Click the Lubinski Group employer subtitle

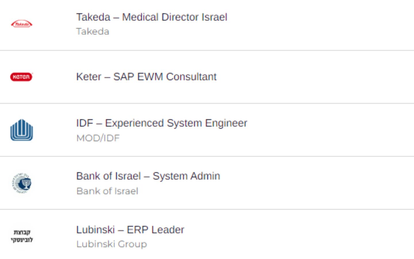pos(112,244)
